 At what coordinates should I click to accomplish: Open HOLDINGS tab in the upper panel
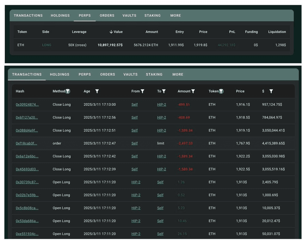[x=60, y=15]
